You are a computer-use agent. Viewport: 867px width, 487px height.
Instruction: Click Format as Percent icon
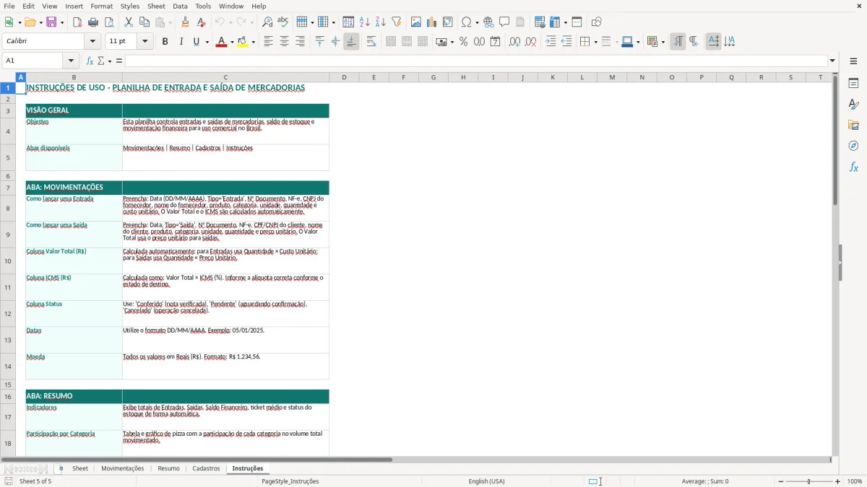464,42
